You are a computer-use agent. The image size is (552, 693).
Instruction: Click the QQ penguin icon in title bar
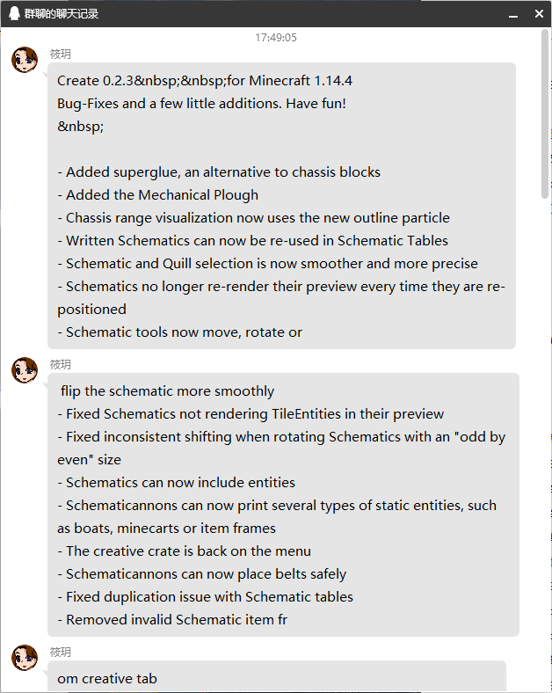pos(14,13)
